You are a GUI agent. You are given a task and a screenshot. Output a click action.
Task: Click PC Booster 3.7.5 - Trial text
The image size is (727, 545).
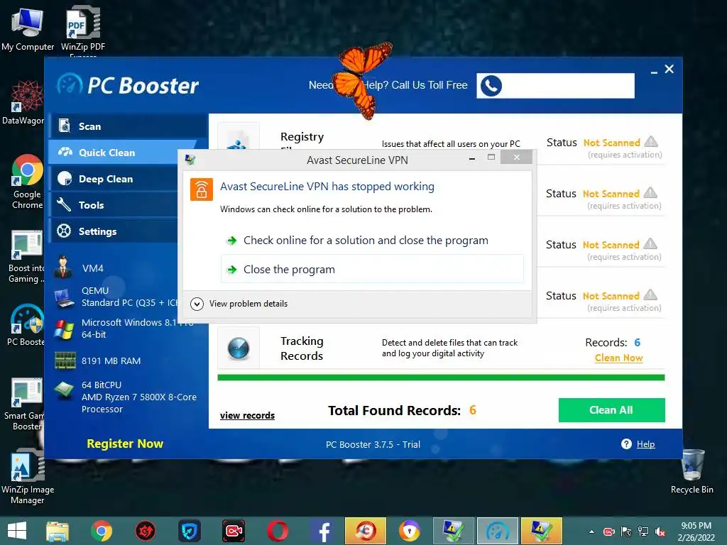[373, 444]
